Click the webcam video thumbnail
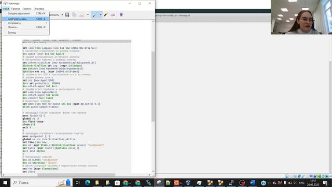 click(301, 17)
